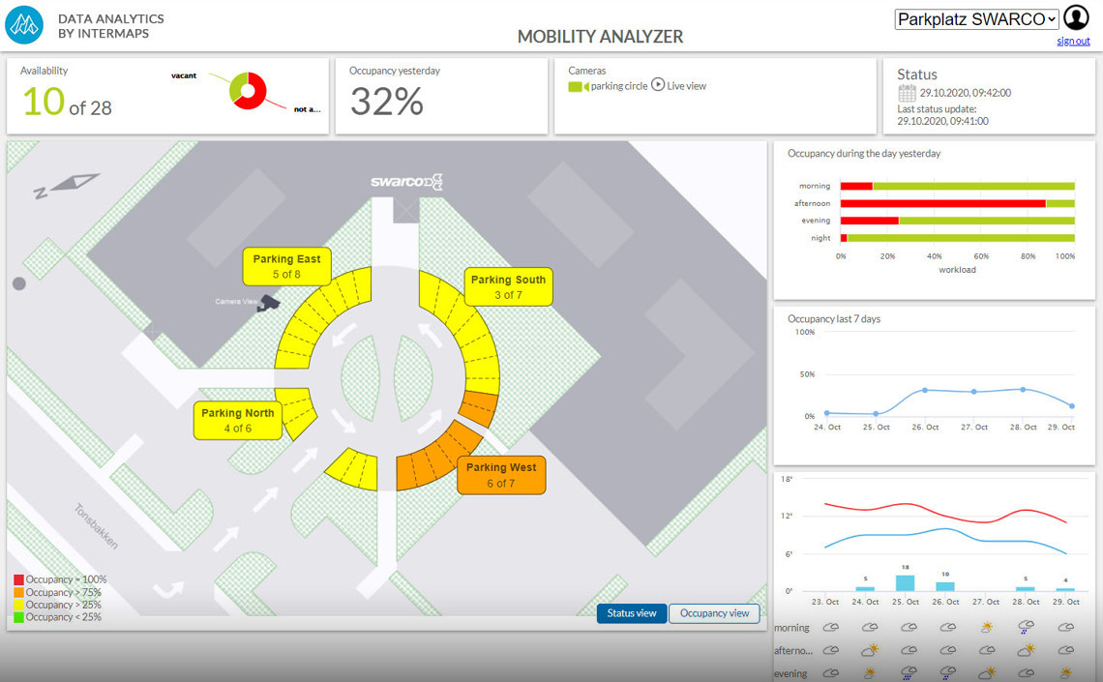
Task: Click the morning occupancy bar
Action: click(958, 187)
